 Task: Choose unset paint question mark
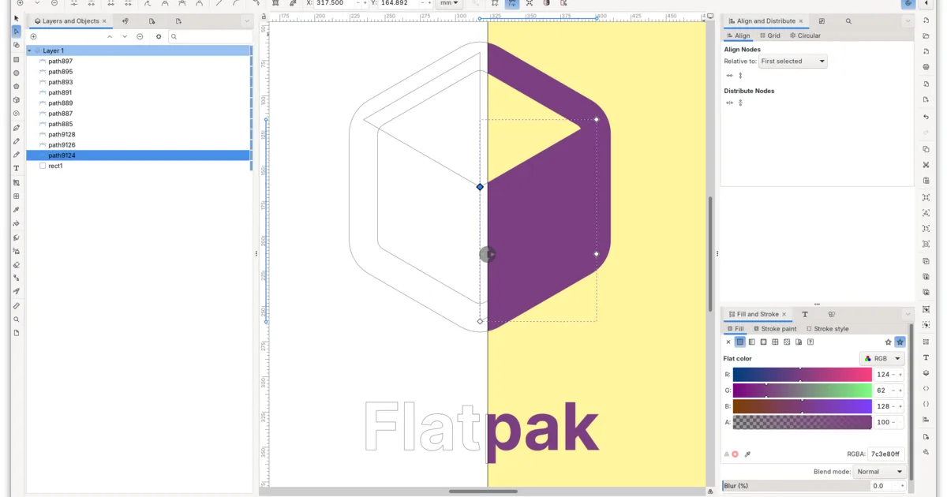810,342
